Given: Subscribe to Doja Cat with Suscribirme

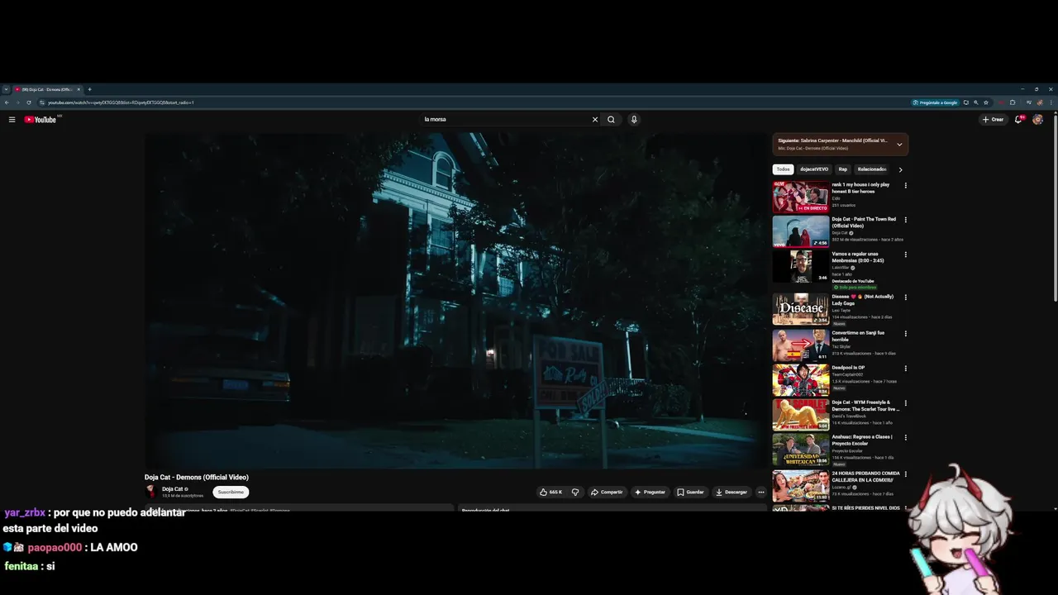Looking at the screenshot, I should (231, 492).
